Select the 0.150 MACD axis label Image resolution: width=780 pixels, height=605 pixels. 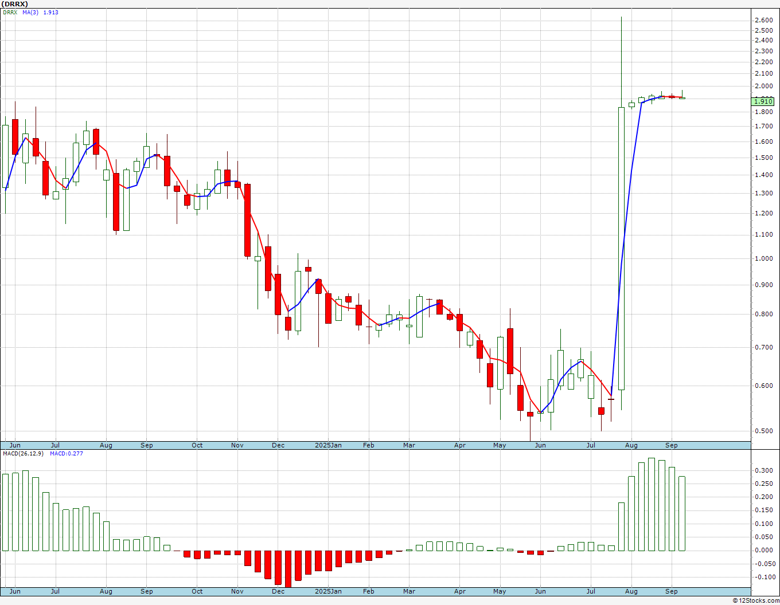[763, 510]
